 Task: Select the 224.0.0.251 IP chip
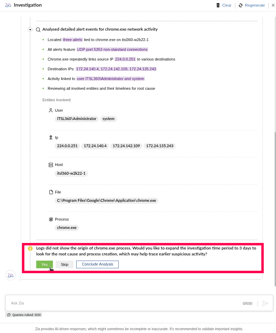67,146
